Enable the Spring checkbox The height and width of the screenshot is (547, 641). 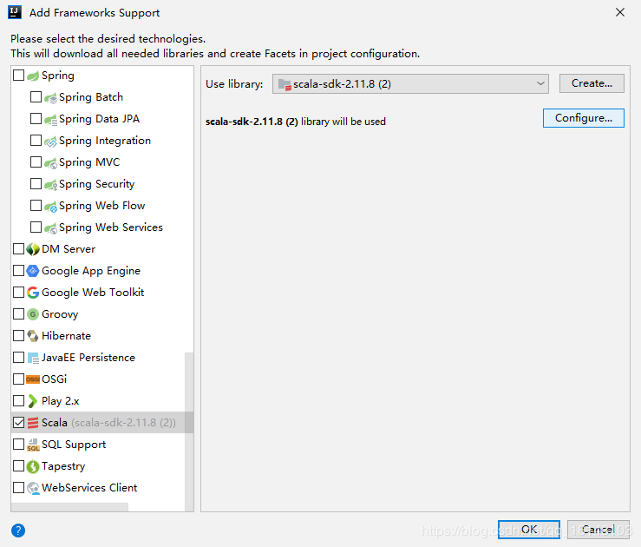(18, 76)
